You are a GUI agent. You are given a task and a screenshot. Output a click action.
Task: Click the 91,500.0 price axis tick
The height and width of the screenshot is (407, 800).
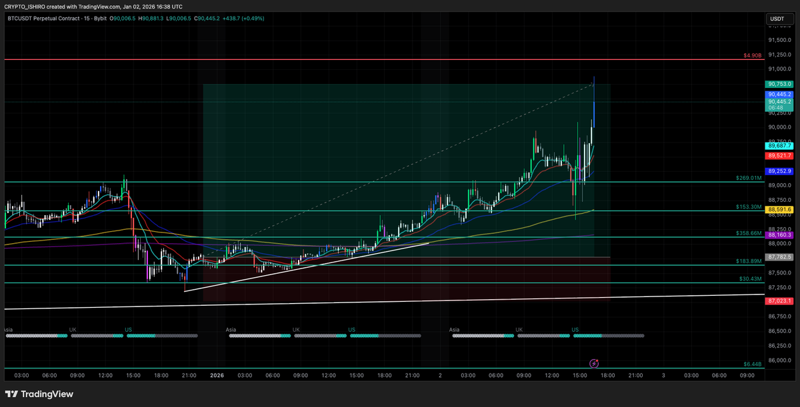point(779,39)
